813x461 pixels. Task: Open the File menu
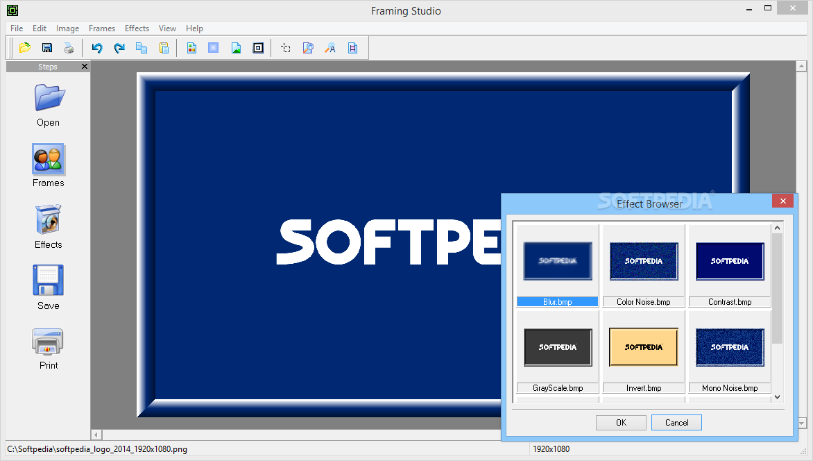click(x=17, y=28)
